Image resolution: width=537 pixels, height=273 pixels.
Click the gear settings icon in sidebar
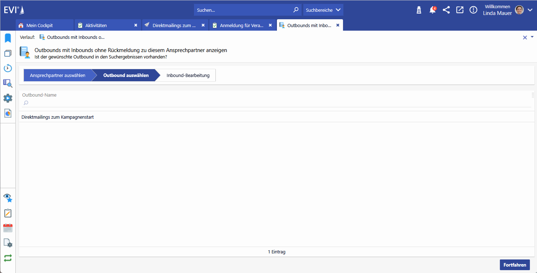pos(8,98)
